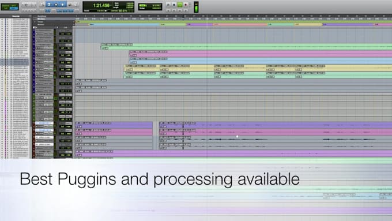392x221 pixels.
Task: Select the long green audio clip
Action: [x=246, y=47]
